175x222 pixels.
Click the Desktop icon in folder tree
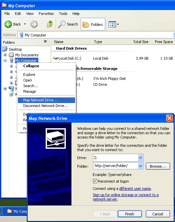pos(5,49)
